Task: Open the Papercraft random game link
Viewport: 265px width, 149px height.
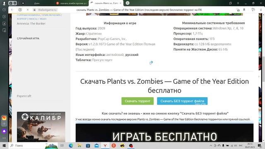Action: click(24, 96)
